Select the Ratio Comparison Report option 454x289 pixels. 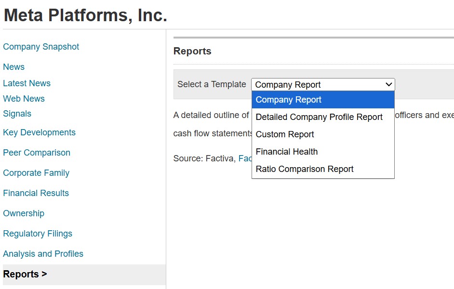[304, 169]
